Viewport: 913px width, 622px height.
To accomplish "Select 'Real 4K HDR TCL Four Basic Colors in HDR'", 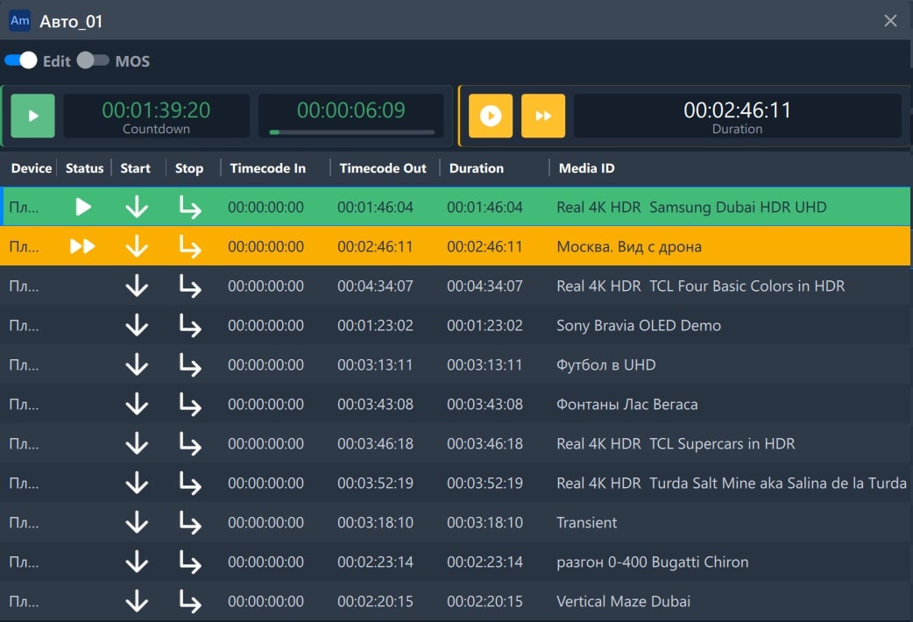I will (700, 286).
